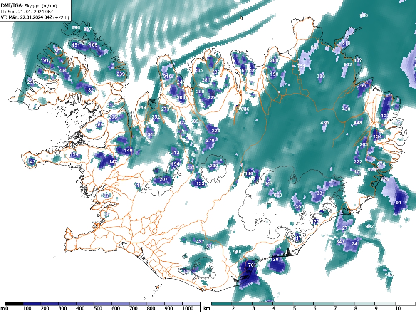
Task: Click the visibility value '70' on the south coast
Action: coord(251,265)
